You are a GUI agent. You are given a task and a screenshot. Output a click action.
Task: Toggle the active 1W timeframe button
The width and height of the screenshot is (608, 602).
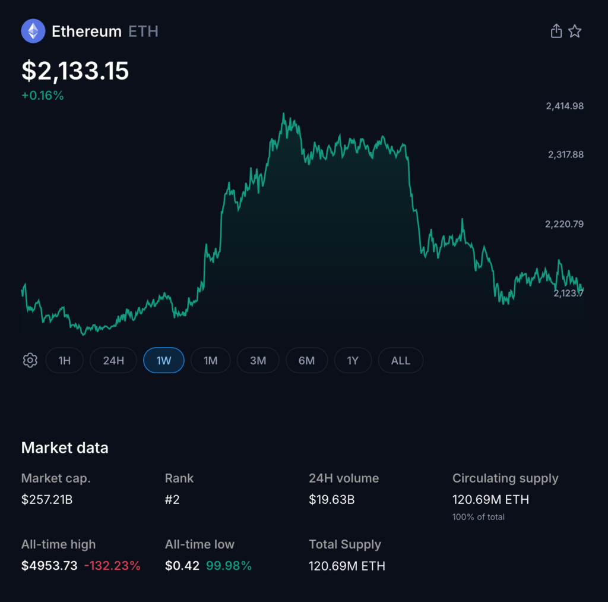[x=163, y=360]
